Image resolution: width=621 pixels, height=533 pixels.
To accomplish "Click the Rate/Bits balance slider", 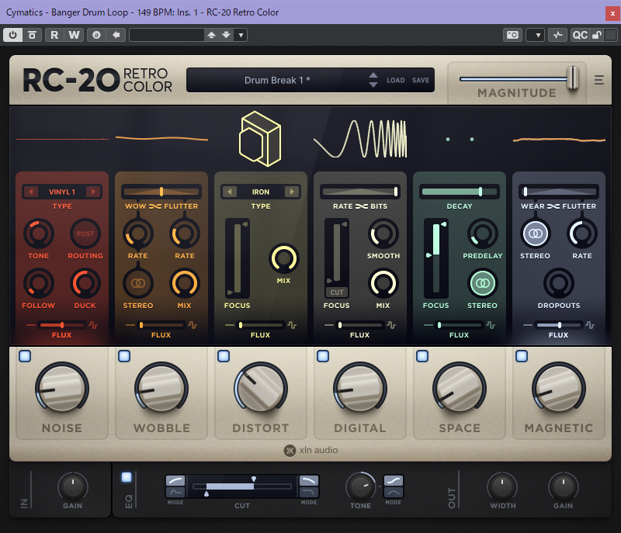I will coord(360,192).
